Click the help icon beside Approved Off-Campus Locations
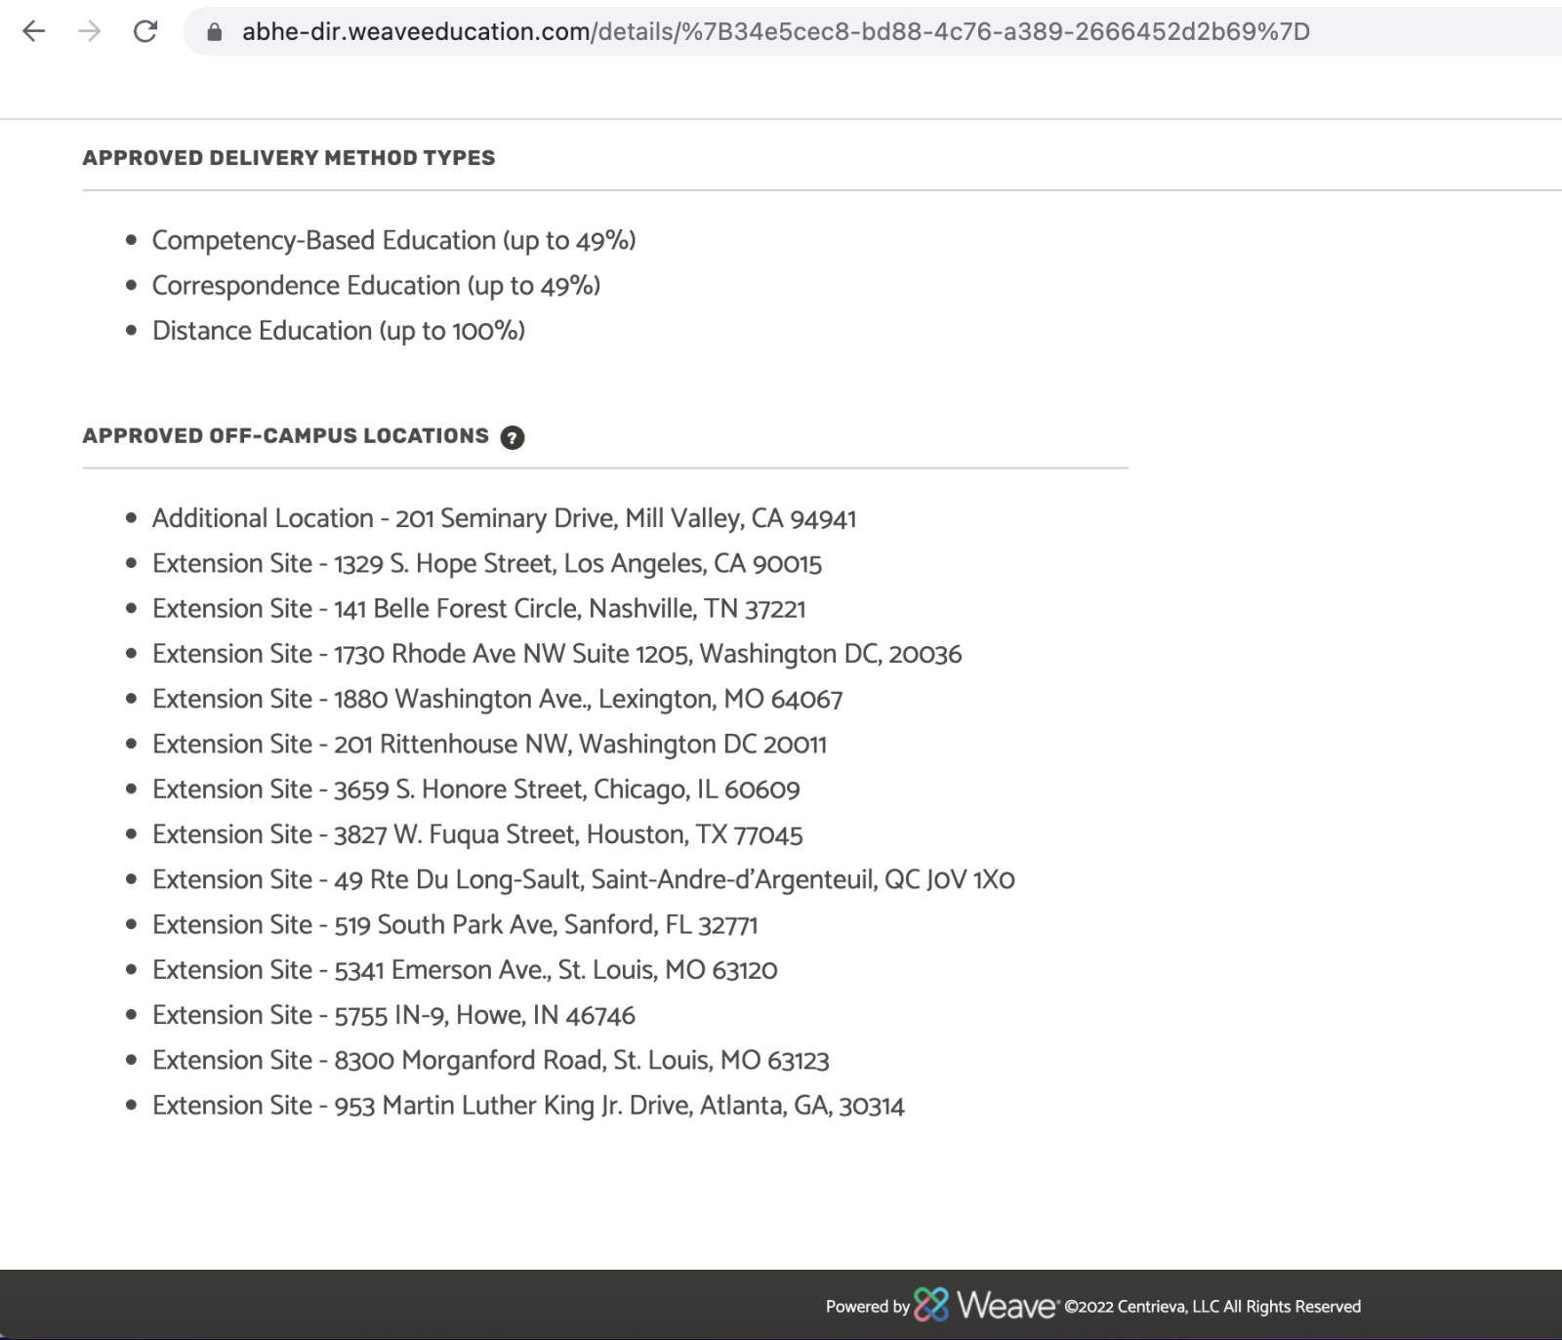 click(x=514, y=437)
